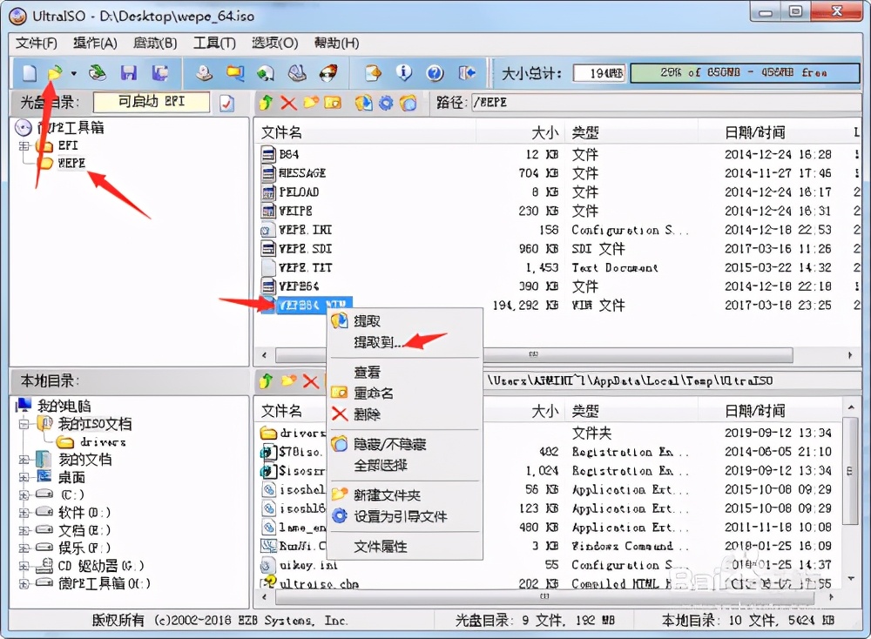
Task: Click the go-up-directory arrow icon near path
Action: click(x=266, y=103)
